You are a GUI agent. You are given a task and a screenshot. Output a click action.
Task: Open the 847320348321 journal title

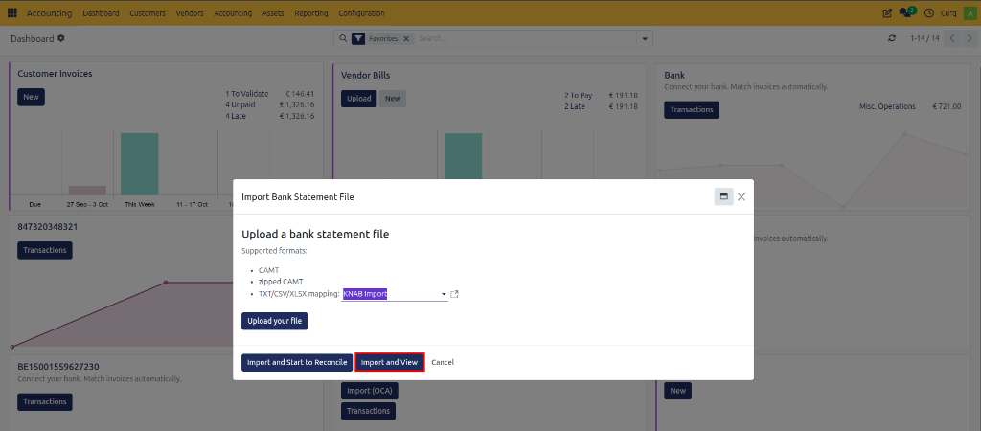click(48, 226)
